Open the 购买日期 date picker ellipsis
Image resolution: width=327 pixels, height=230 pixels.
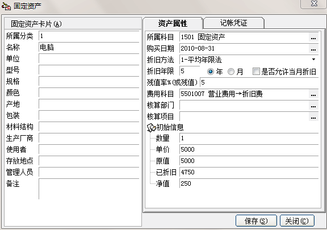coord(313,49)
